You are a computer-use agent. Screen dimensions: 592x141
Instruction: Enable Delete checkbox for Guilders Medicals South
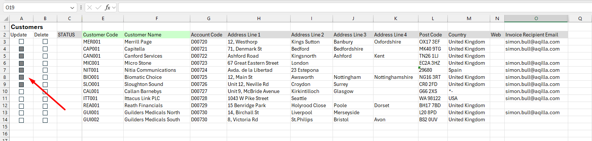coord(45,120)
